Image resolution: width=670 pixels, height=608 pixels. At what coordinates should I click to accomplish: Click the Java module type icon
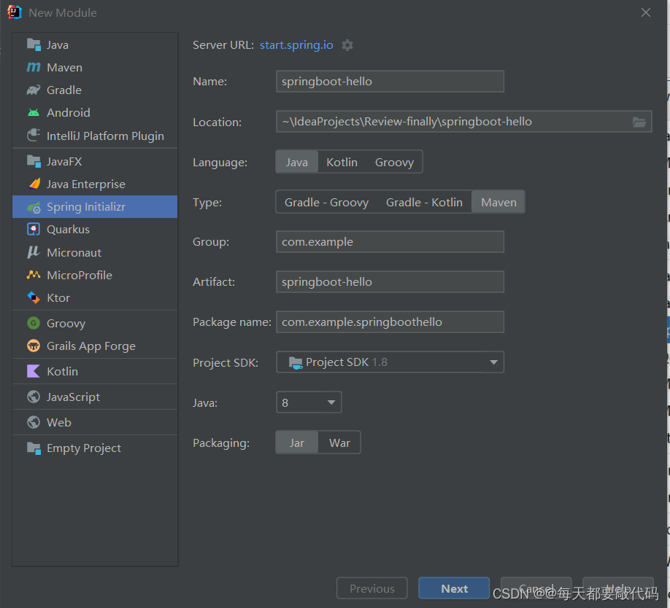pos(34,44)
